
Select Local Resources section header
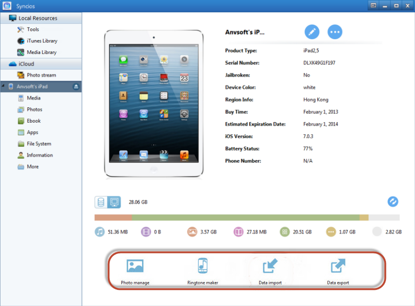[x=41, y=18]
